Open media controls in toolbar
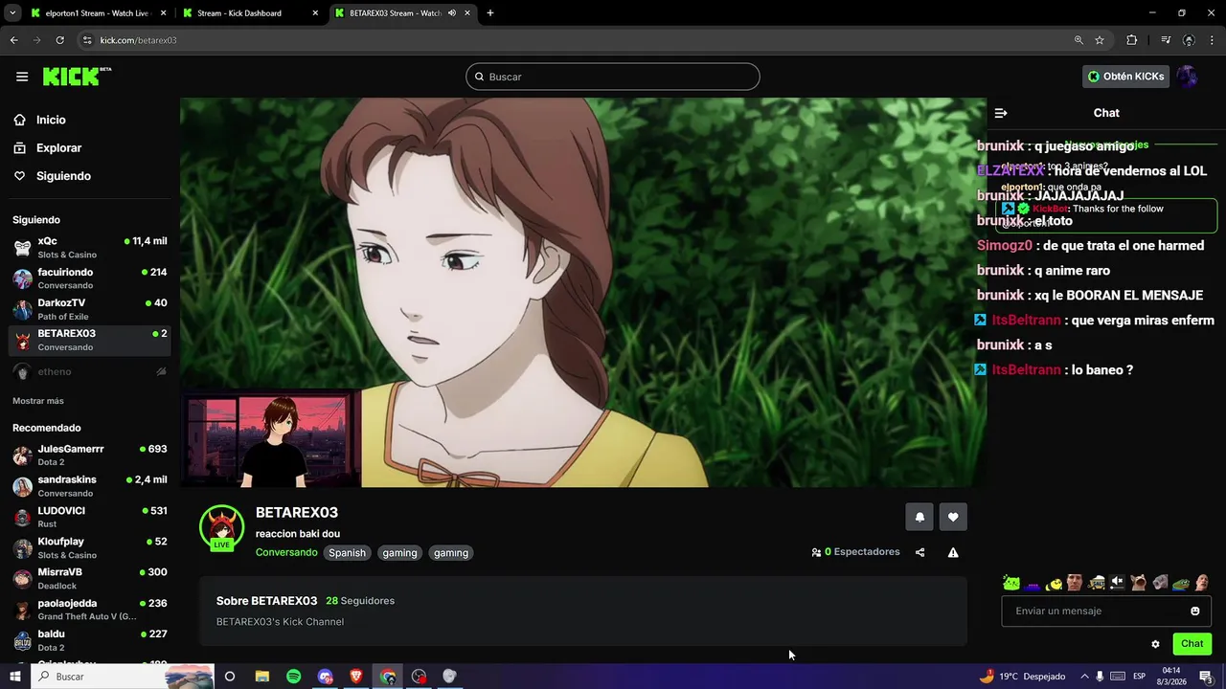 1166,40
